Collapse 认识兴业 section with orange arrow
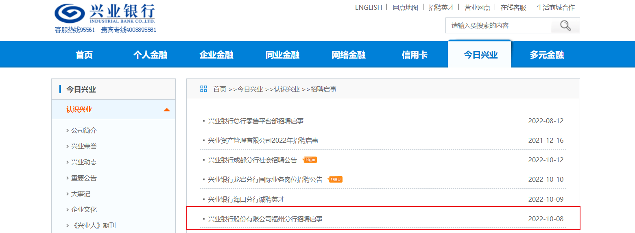This screenshot has width=635, height=233. (166, 110)
